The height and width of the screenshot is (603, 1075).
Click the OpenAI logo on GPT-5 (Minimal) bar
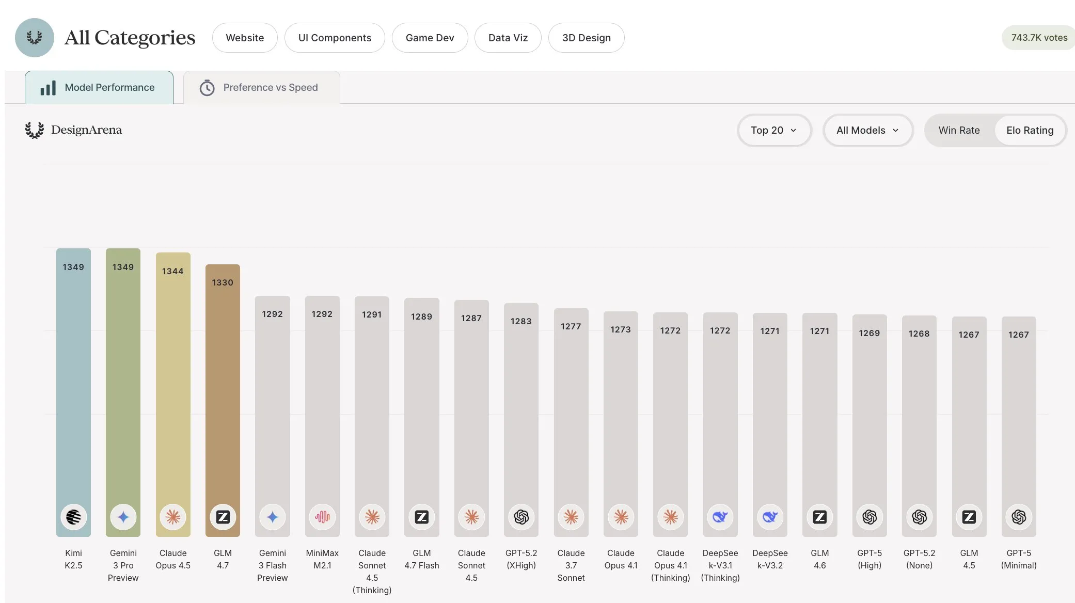point(1018,517)
